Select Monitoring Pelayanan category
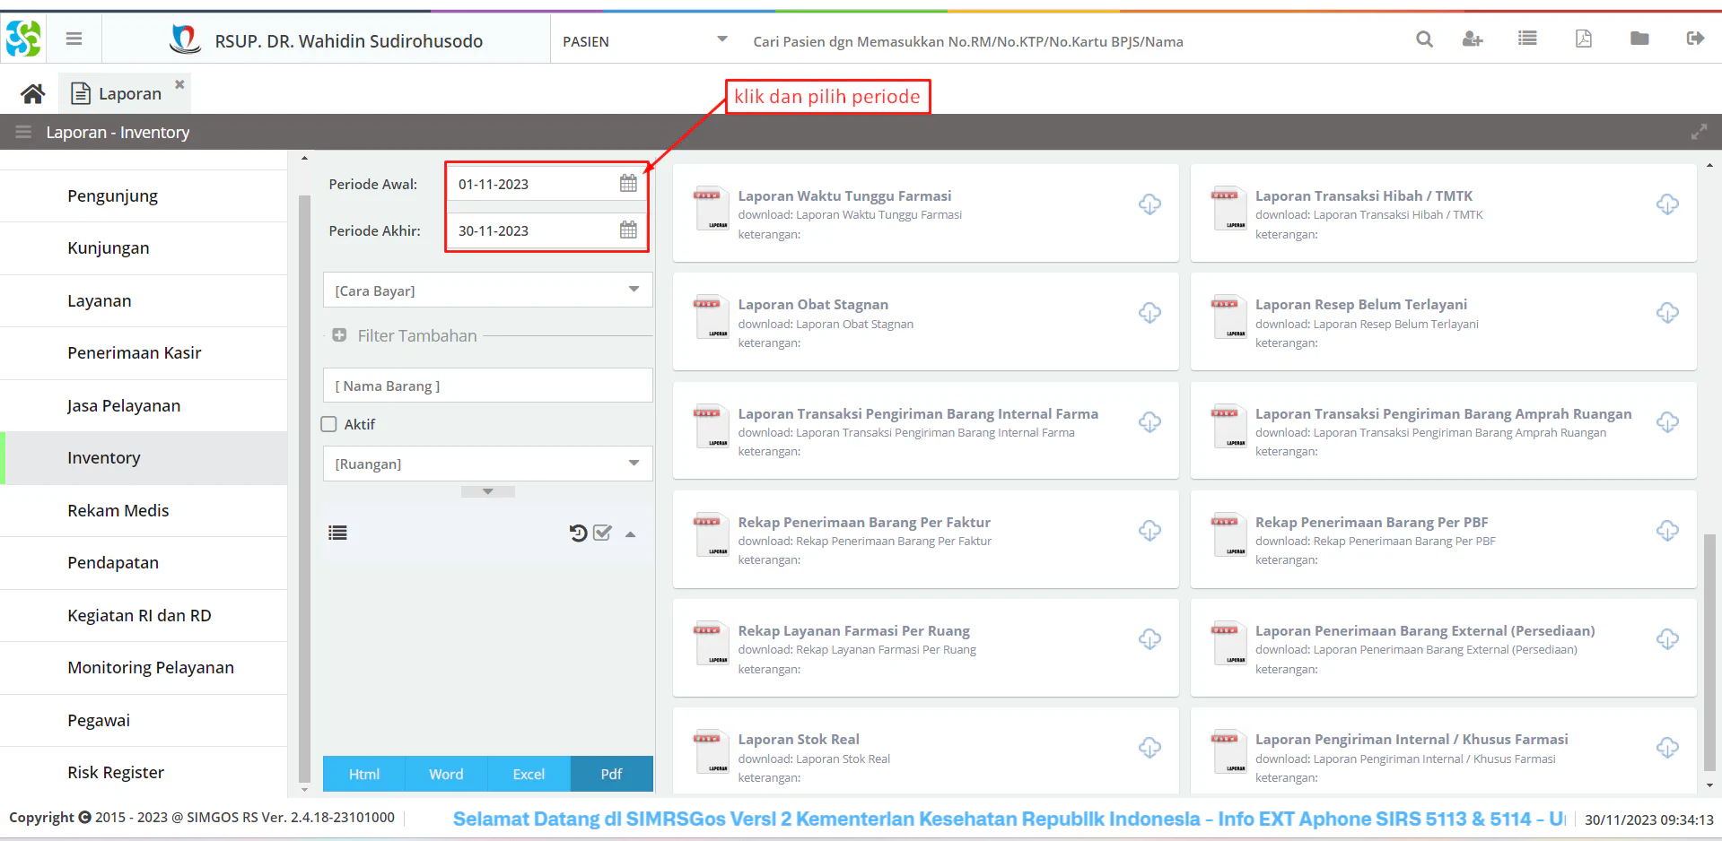The image size is (1722, 841). pyautogui.click(x=144, y=668)
